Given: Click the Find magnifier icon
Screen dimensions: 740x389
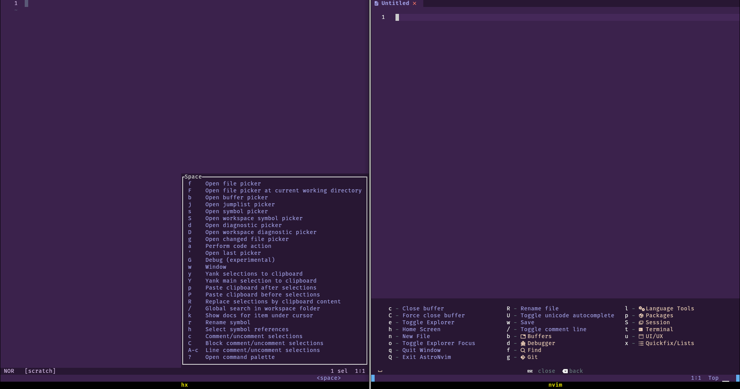Looking at the screenshot, I should tap(523, 350).
